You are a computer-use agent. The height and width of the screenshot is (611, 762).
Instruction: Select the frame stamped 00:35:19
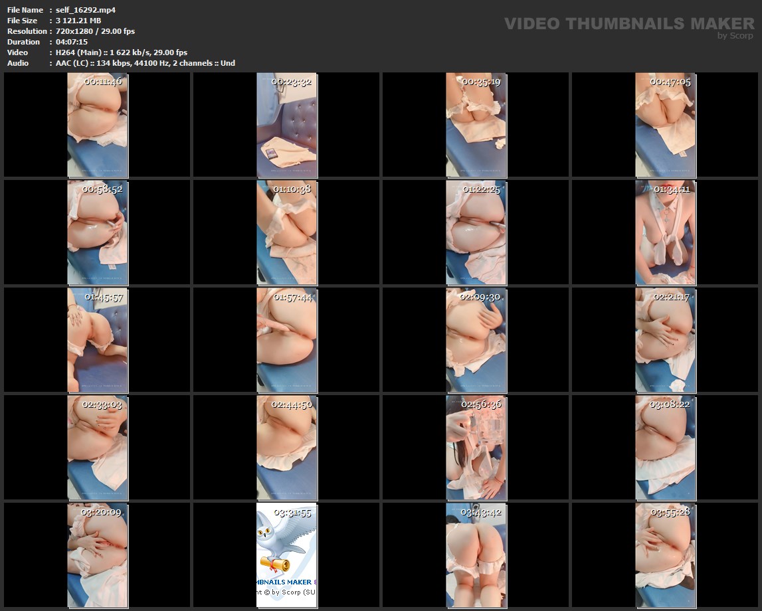(x=476, y=125)
